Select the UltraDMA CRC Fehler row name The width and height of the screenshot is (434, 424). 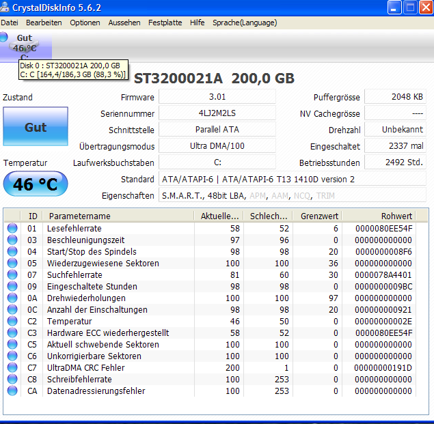[x=86, y=368]
